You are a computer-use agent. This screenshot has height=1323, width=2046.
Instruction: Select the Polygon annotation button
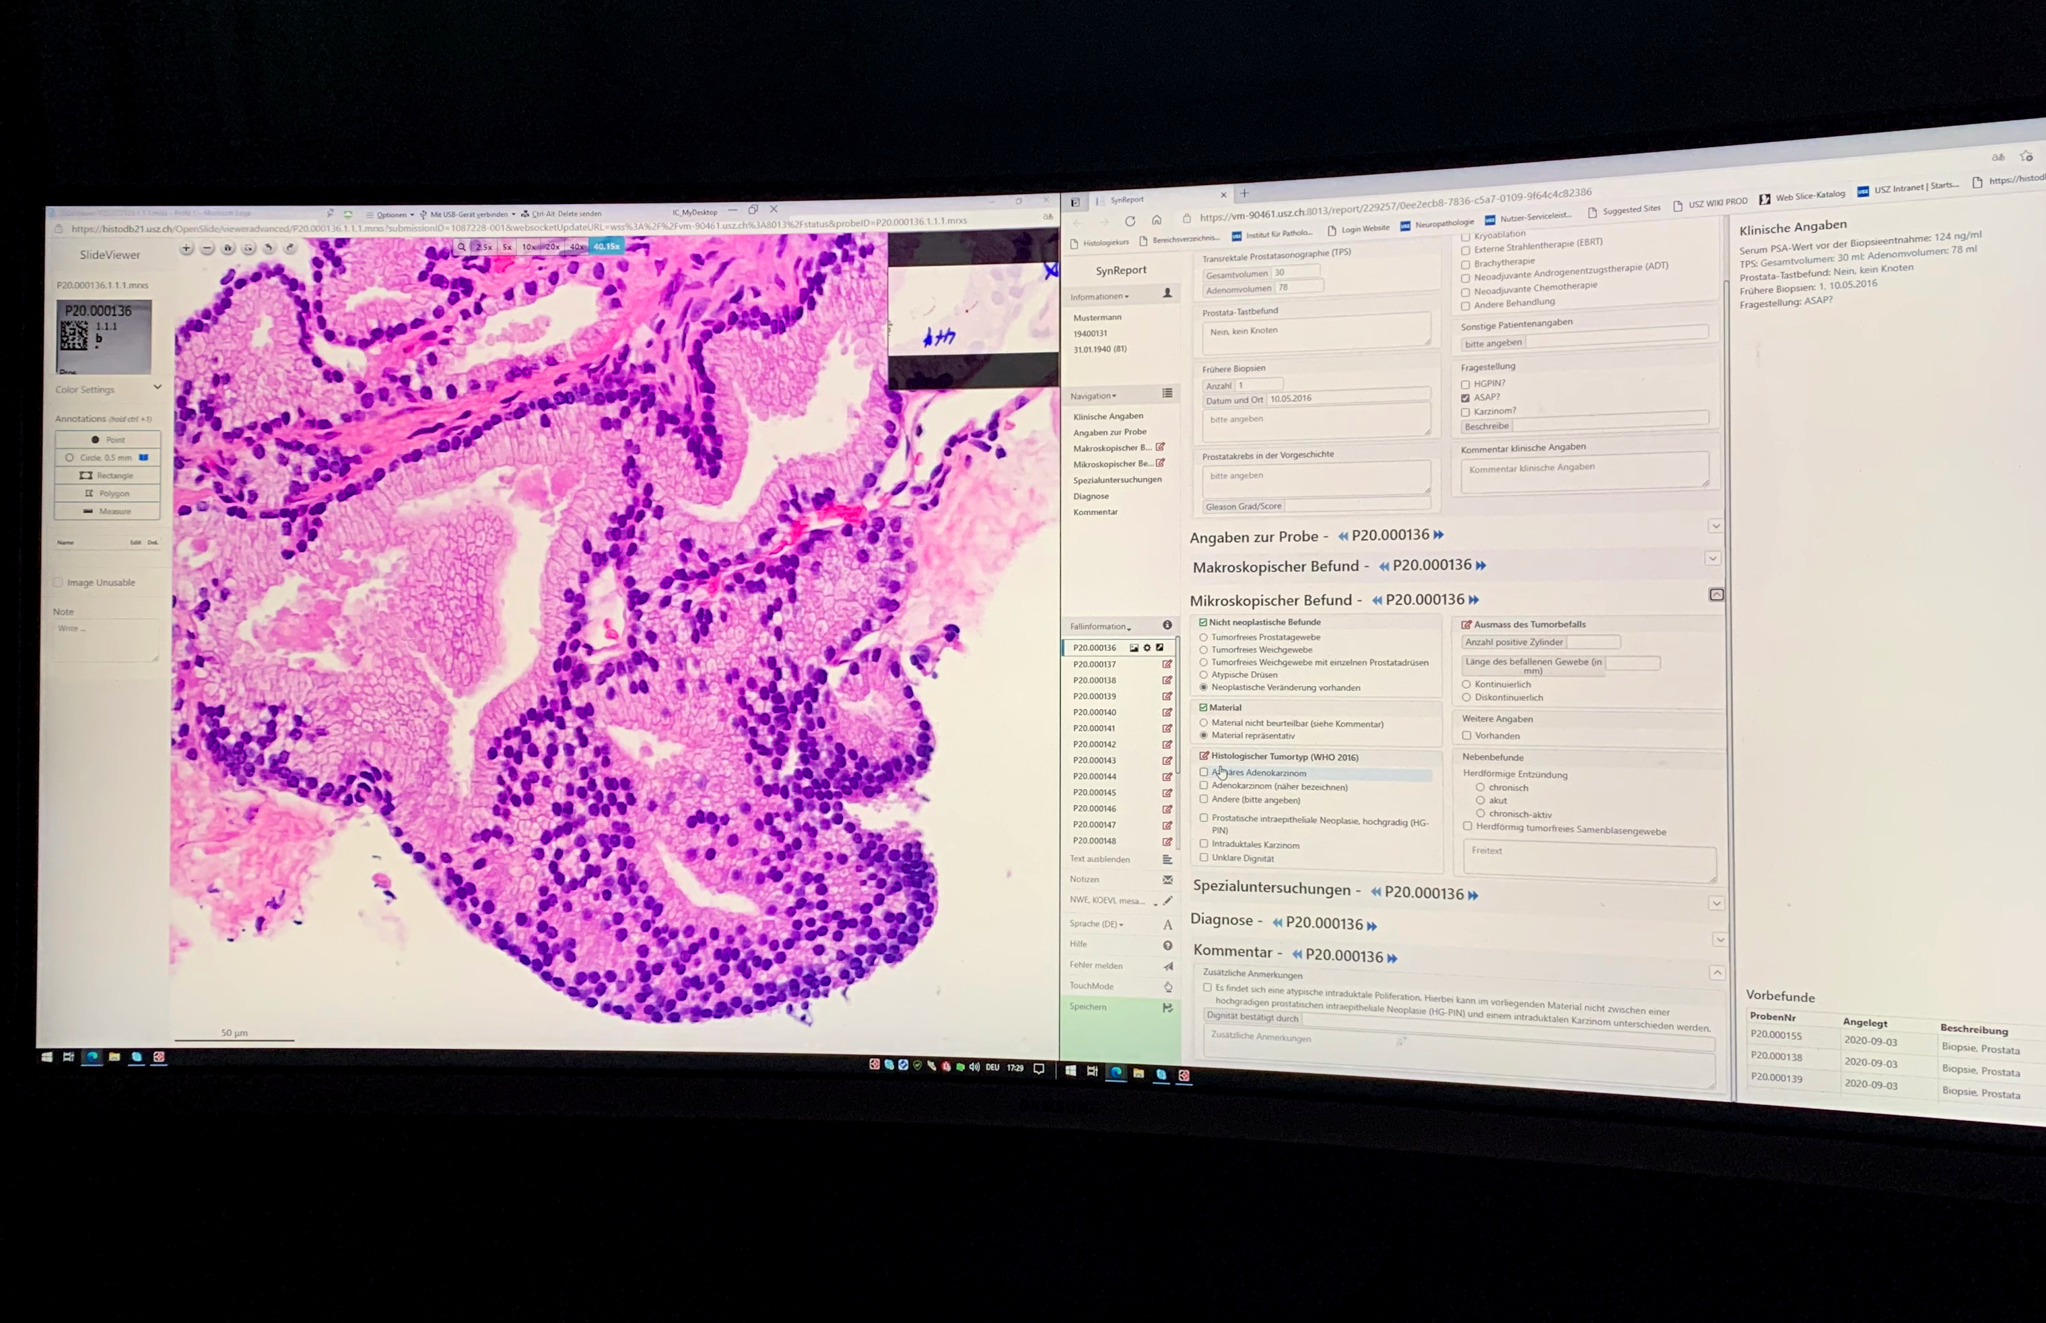(107, 493)
